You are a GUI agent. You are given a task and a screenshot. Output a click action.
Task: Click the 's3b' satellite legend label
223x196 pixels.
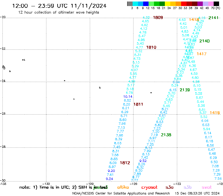pyautogui.click(x=187, y=187)
